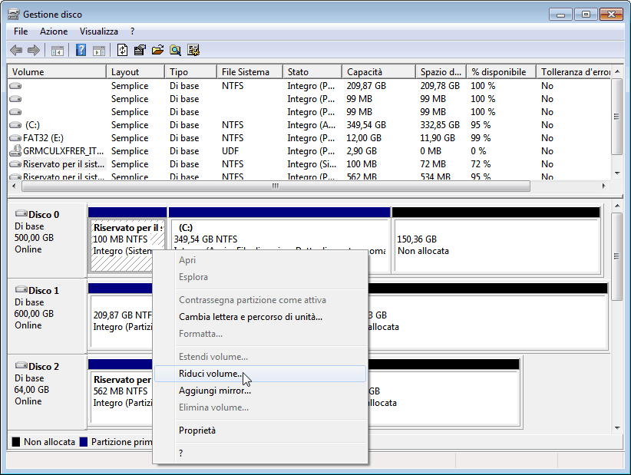This screenshot has width=631, height=475.
Task: Click 'Aggiungi mirror...' in context menu
Action: [214, 391]
